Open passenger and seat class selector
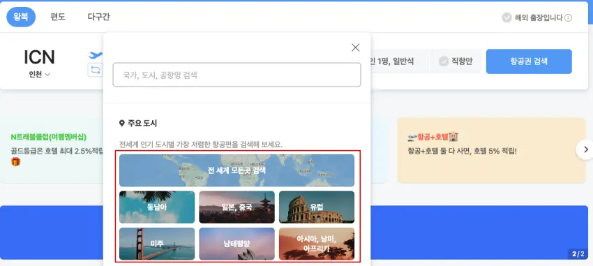 400,61
